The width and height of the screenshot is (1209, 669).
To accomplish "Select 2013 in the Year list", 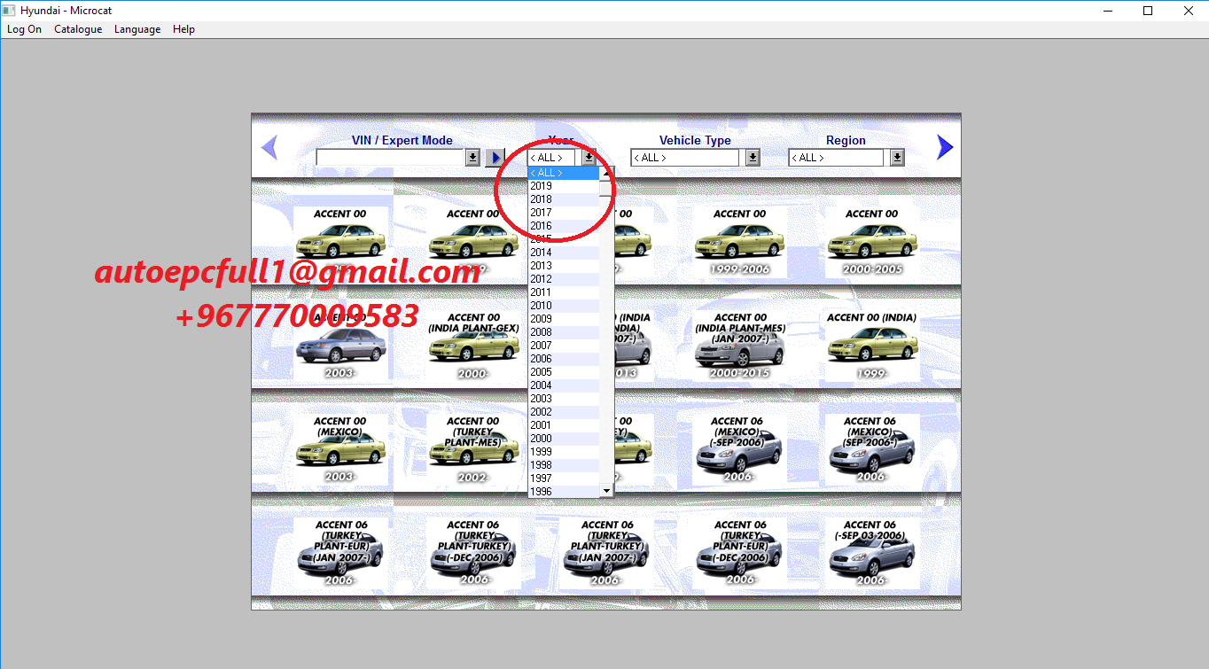I will [x=564, y=266].
